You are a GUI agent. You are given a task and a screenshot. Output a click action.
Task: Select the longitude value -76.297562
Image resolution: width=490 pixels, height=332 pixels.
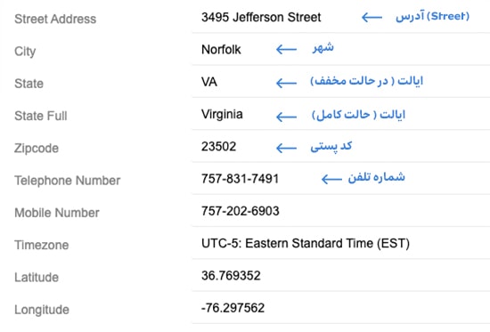[x=233, y=308]
